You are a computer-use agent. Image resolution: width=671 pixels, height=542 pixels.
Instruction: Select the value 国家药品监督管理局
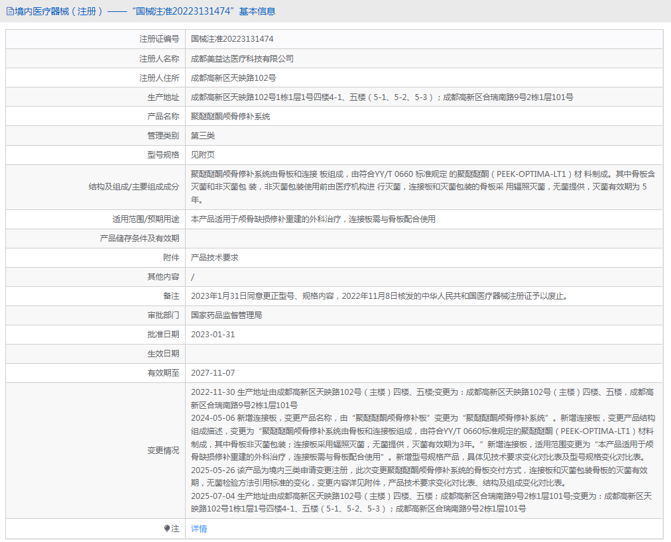[226, 315]
